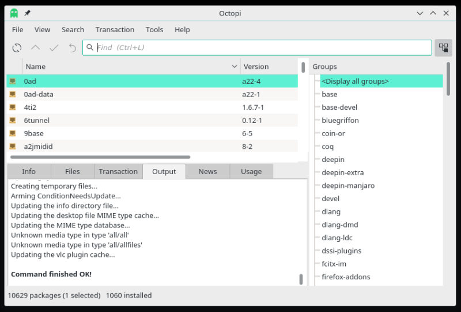Image resolution: width=461 pixels, height=312 pixels.
Task: Select the deepin-manjaro group
Action: click(x=348, y=186)
